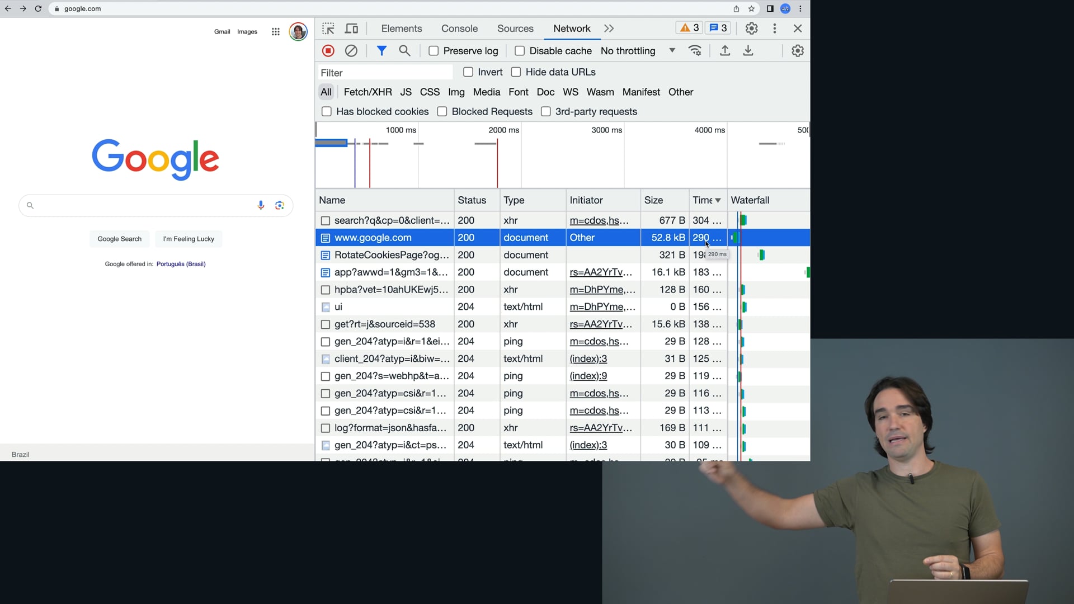Open initiator link for search?q&cp=0 request

[599, 220]
